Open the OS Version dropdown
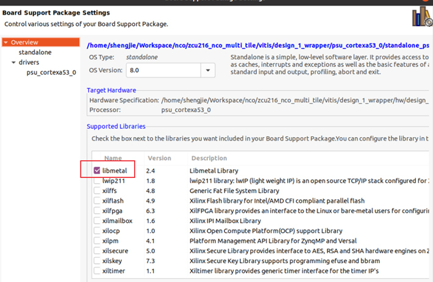433x282 pixels. click(x=207, y=70)
